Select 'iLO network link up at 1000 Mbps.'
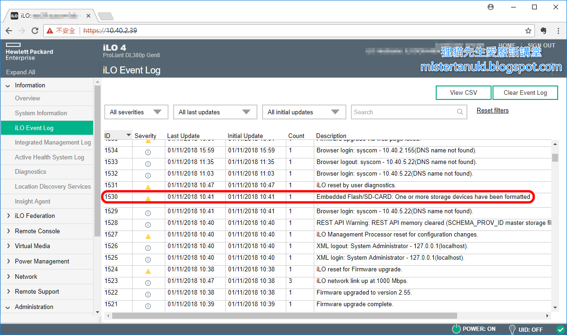Image resolution: width=567 pixels, height=335 pixels. coord(362,281)
